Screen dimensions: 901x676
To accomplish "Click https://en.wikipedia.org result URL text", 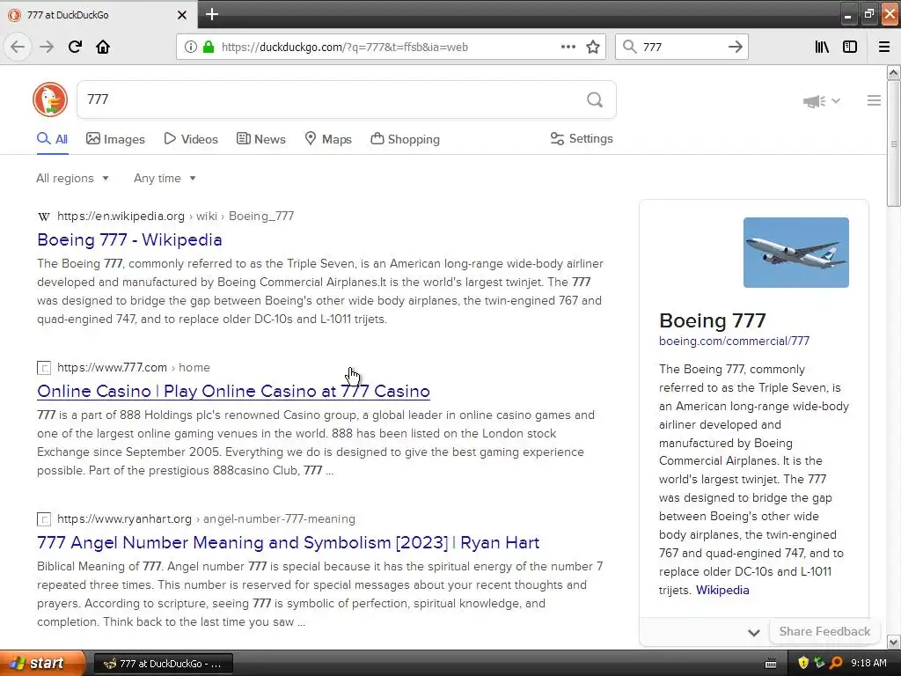I will pos(121,217).
